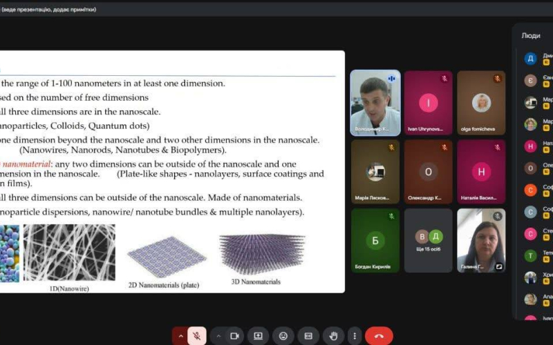Toggle closed captions button
The height and width of the screenshot is (345, 553).
(308, 336)
